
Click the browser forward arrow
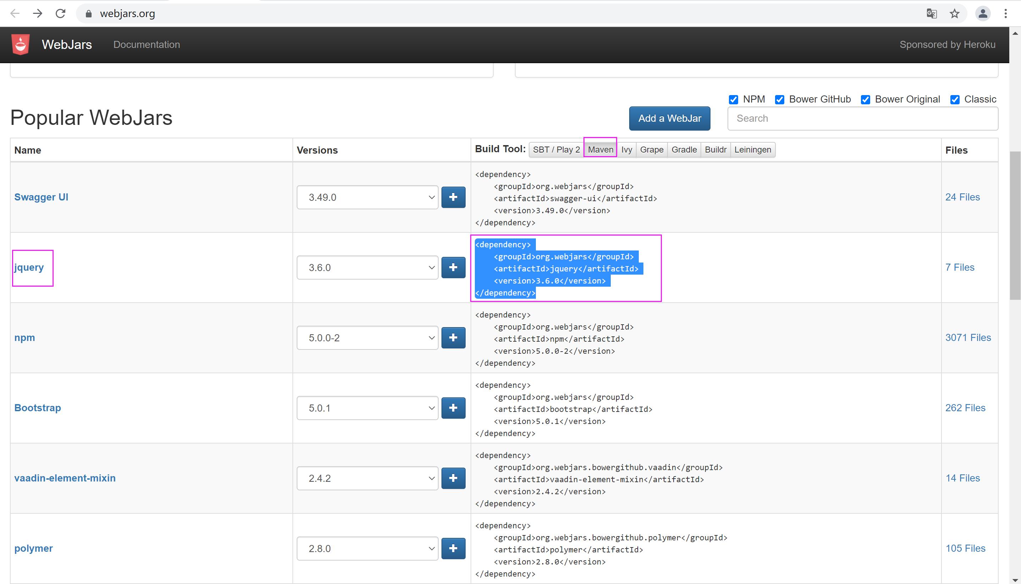38,13
